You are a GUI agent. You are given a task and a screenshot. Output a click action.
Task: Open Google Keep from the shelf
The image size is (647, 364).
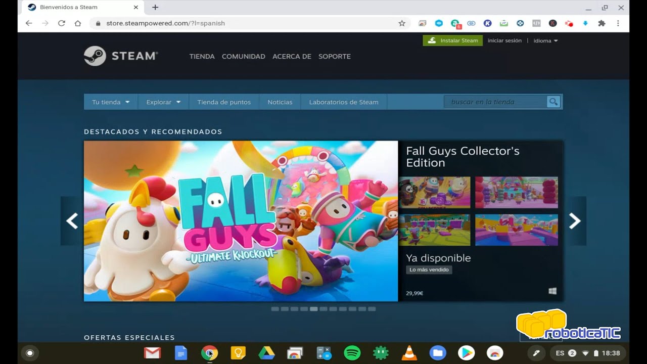pyautogui.click(x=238, y=353)
